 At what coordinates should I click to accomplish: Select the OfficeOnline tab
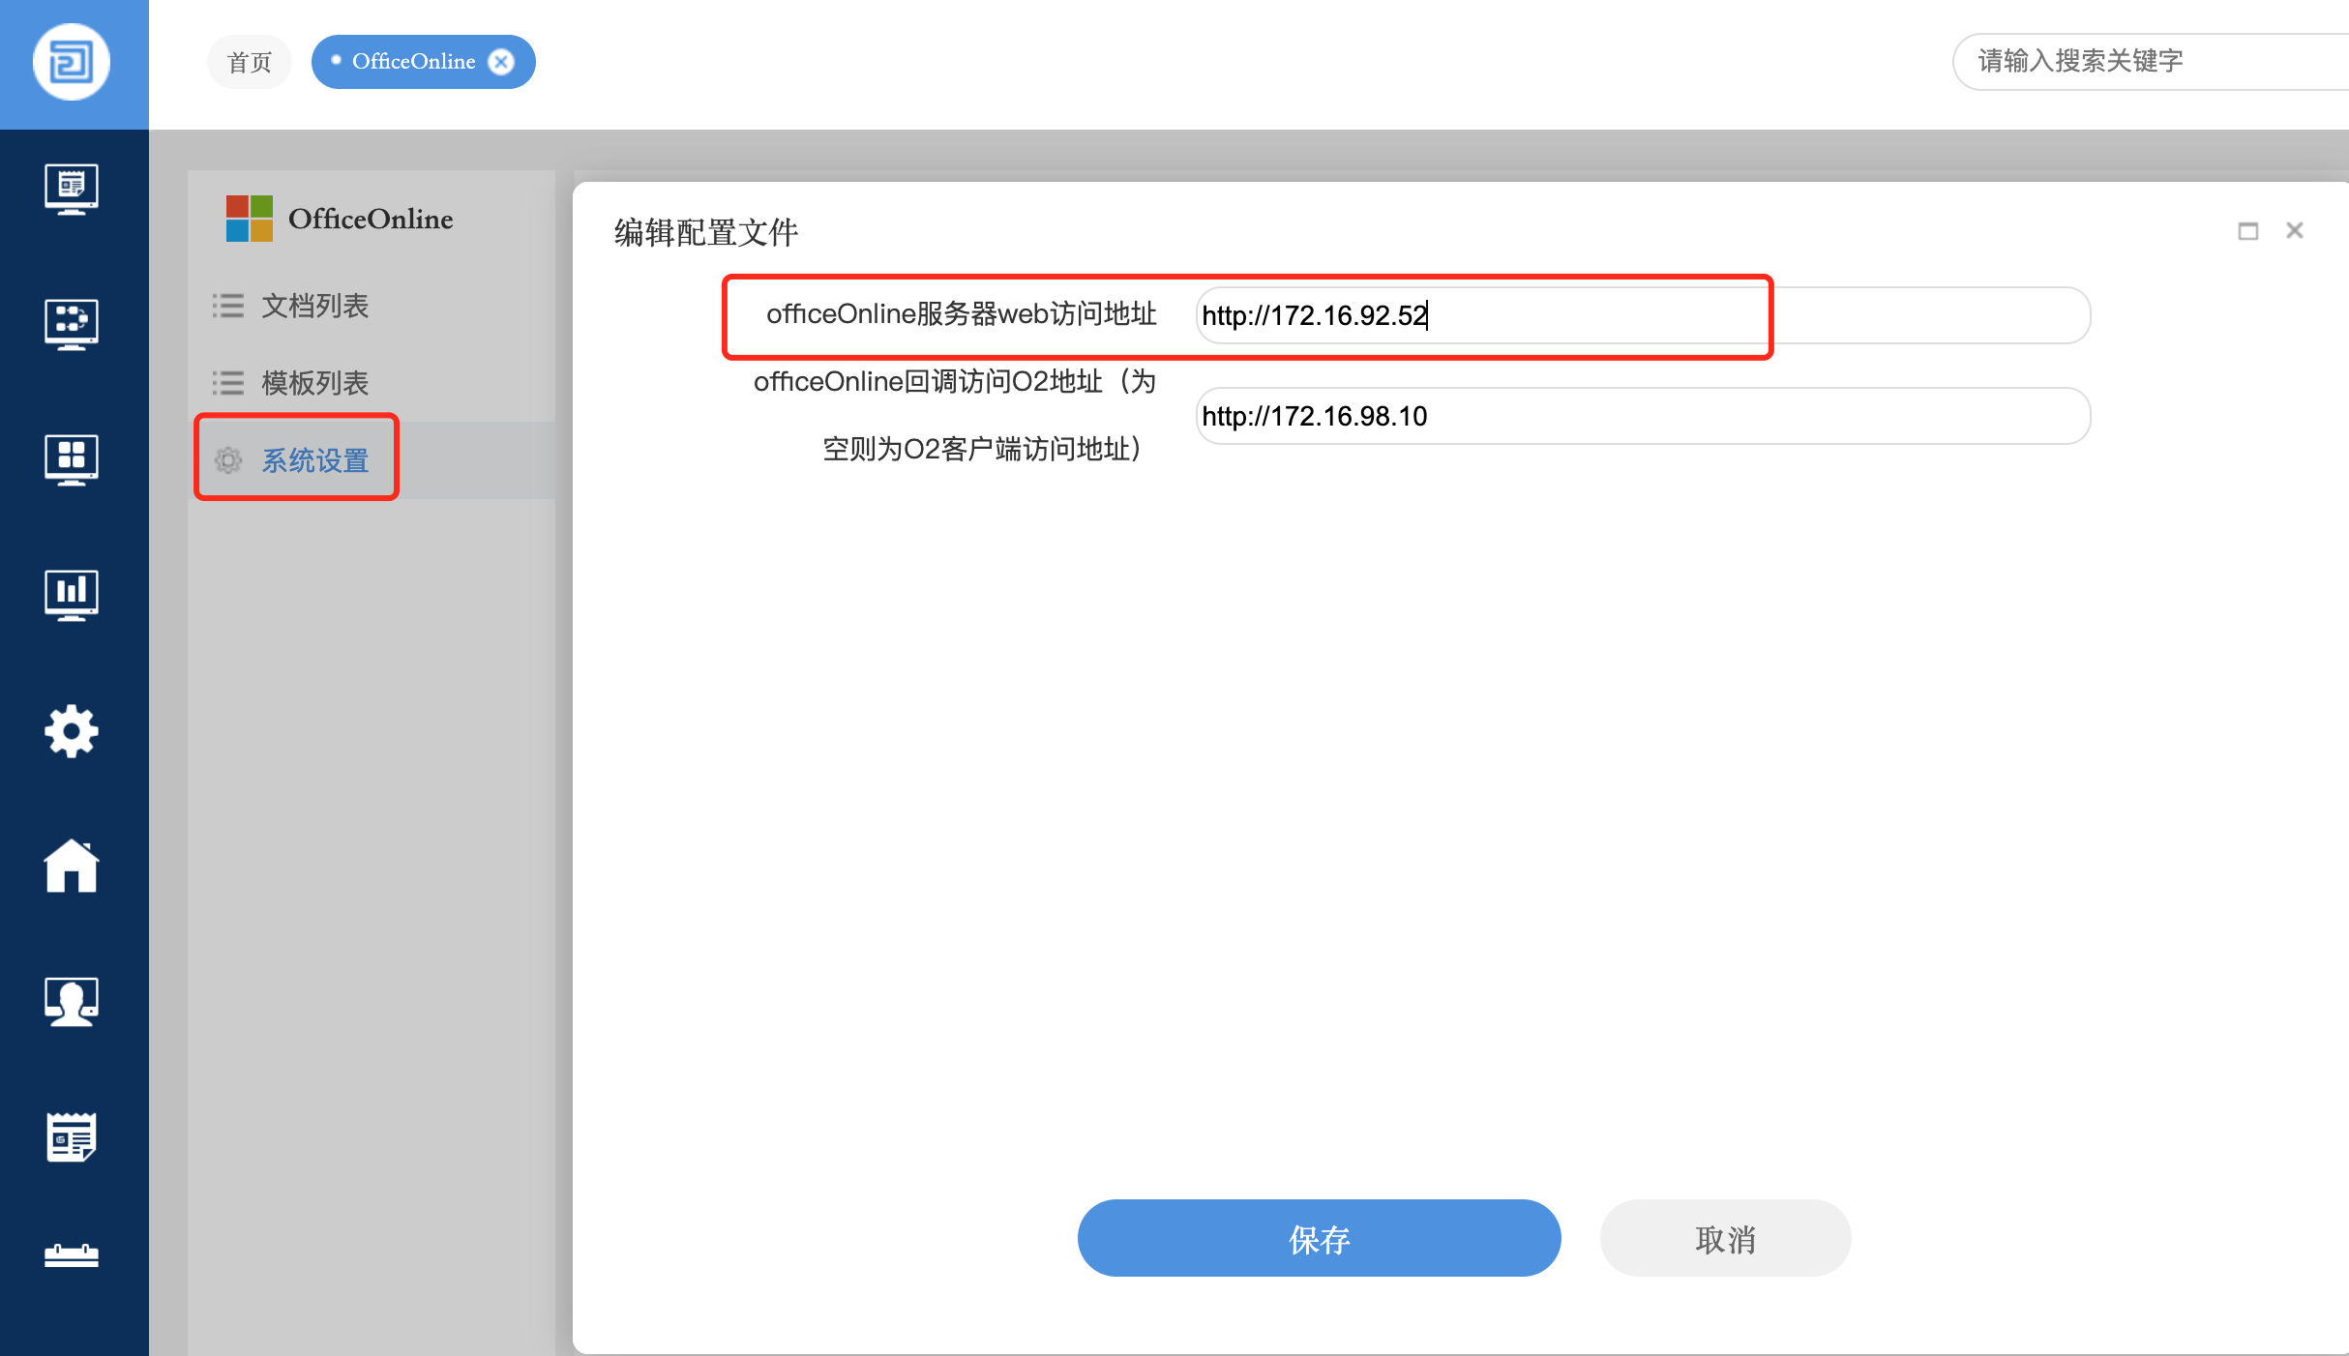[x=413, y=62]
